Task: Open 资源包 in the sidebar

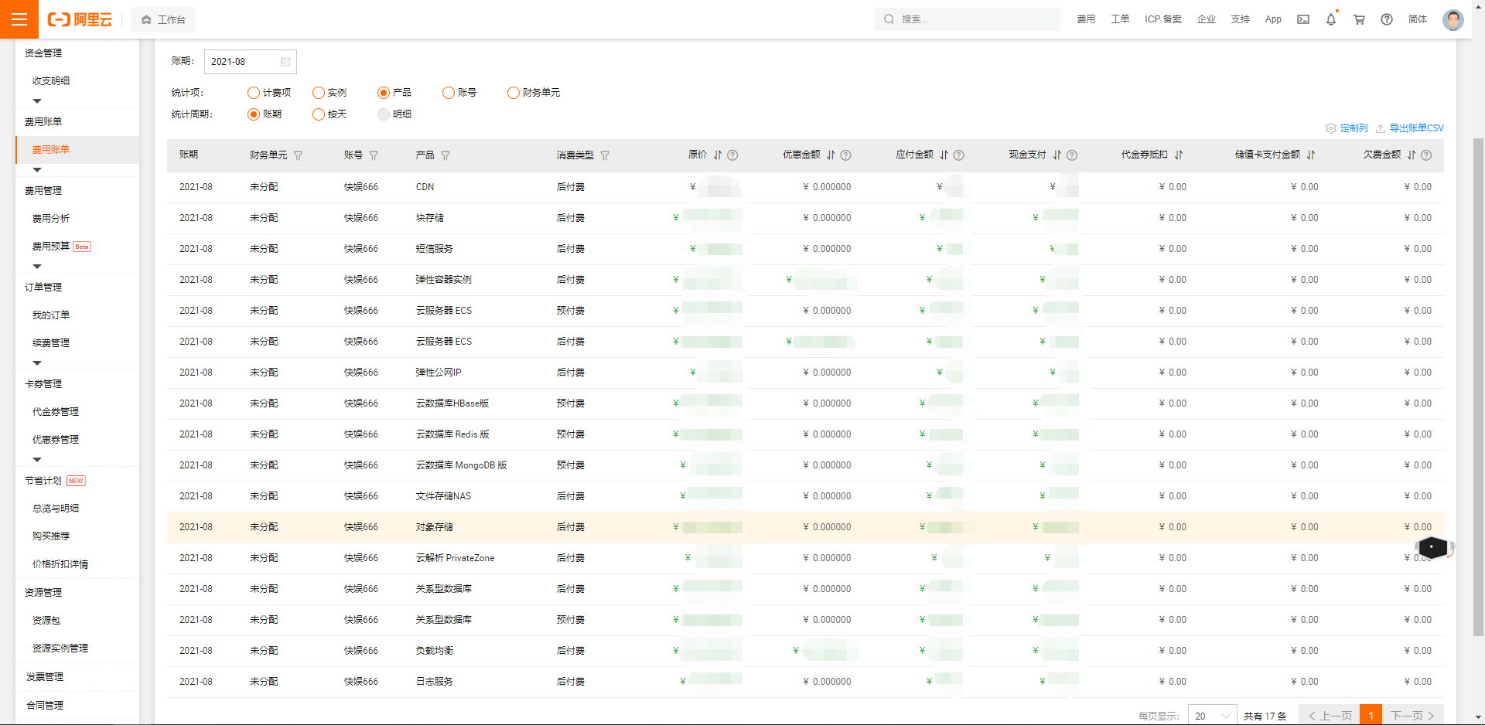Action: point(46,621)
